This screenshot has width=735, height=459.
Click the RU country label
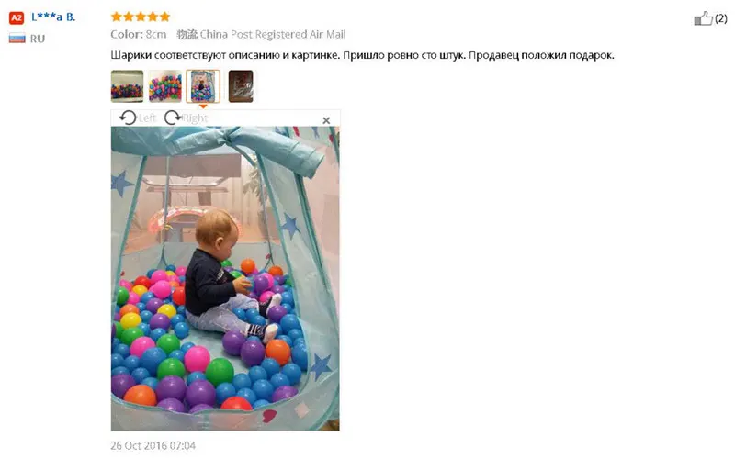38,39
